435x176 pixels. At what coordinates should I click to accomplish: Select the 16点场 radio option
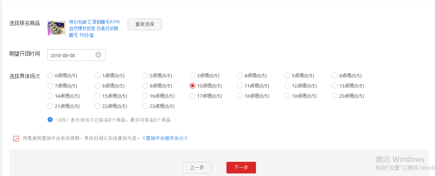(145, 96)
